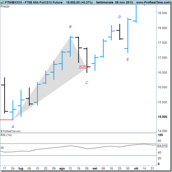172x172 pixels.
Task: Click the 17.000 price axis label
Action: click(x=162, y=58)
